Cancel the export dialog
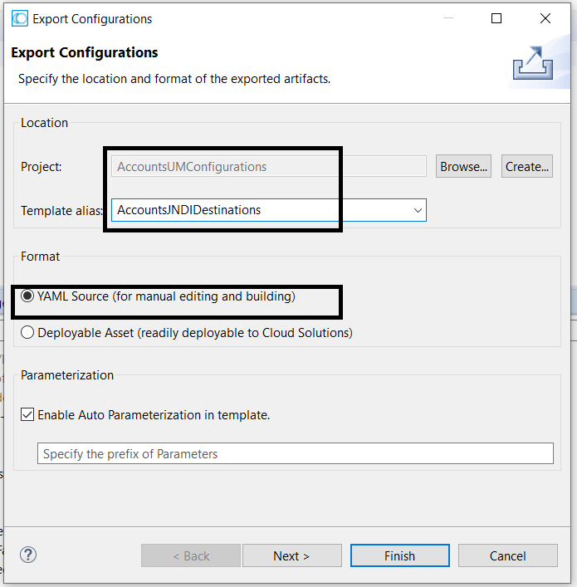The height and width of the screenshot is (587, 577). (508, 555)
